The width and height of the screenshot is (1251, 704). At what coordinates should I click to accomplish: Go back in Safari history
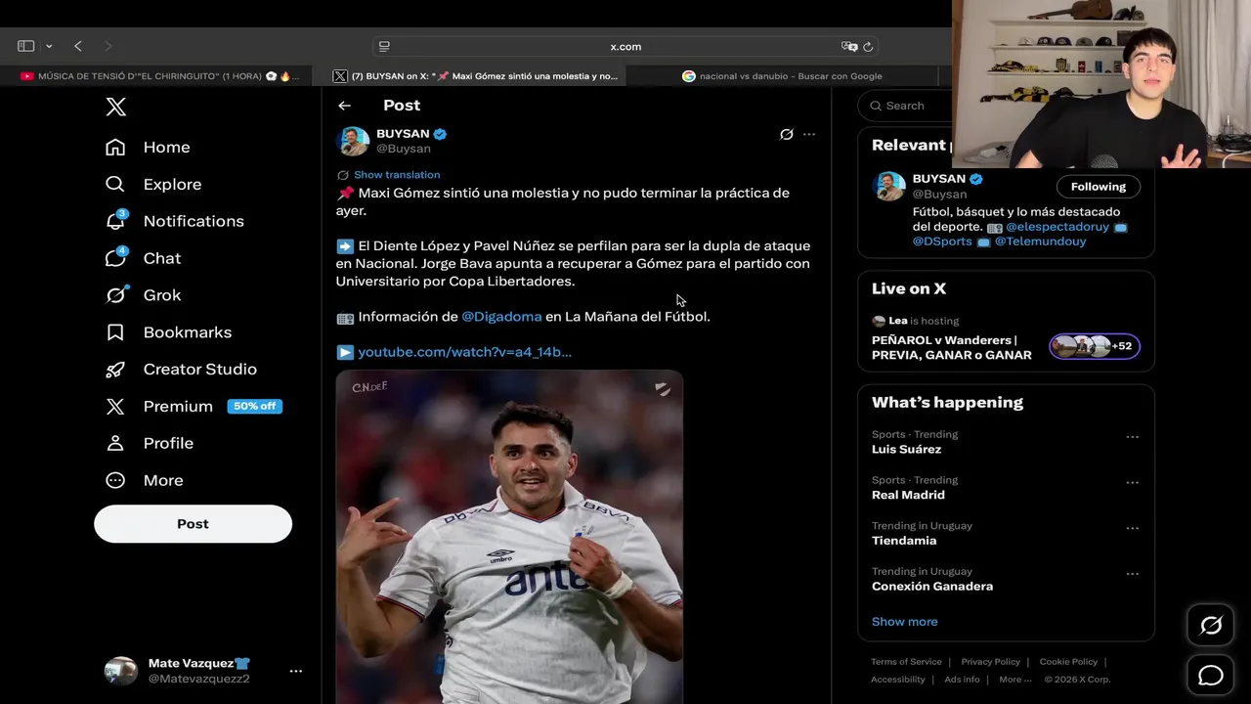pos(78,46)
